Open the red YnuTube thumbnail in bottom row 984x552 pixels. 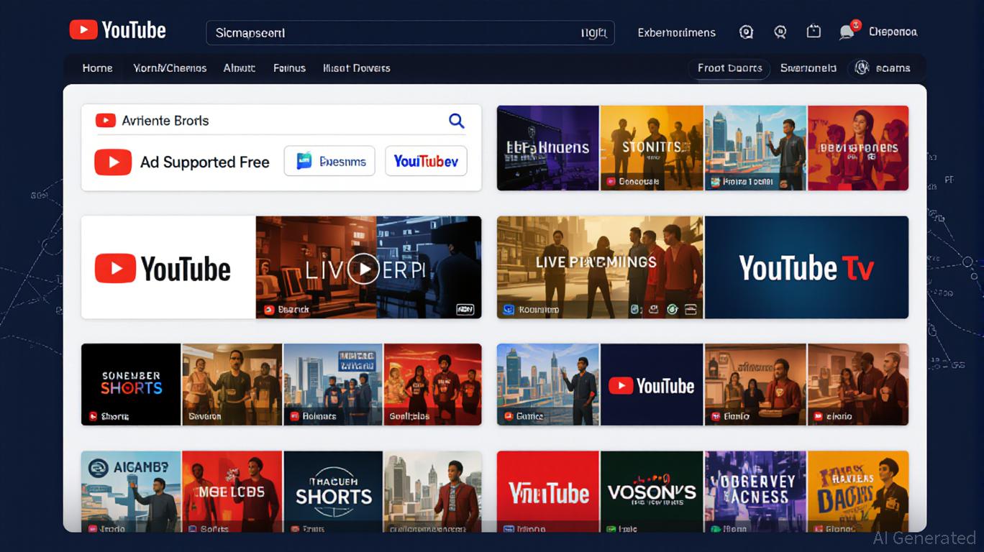click(x=549, y=492)
